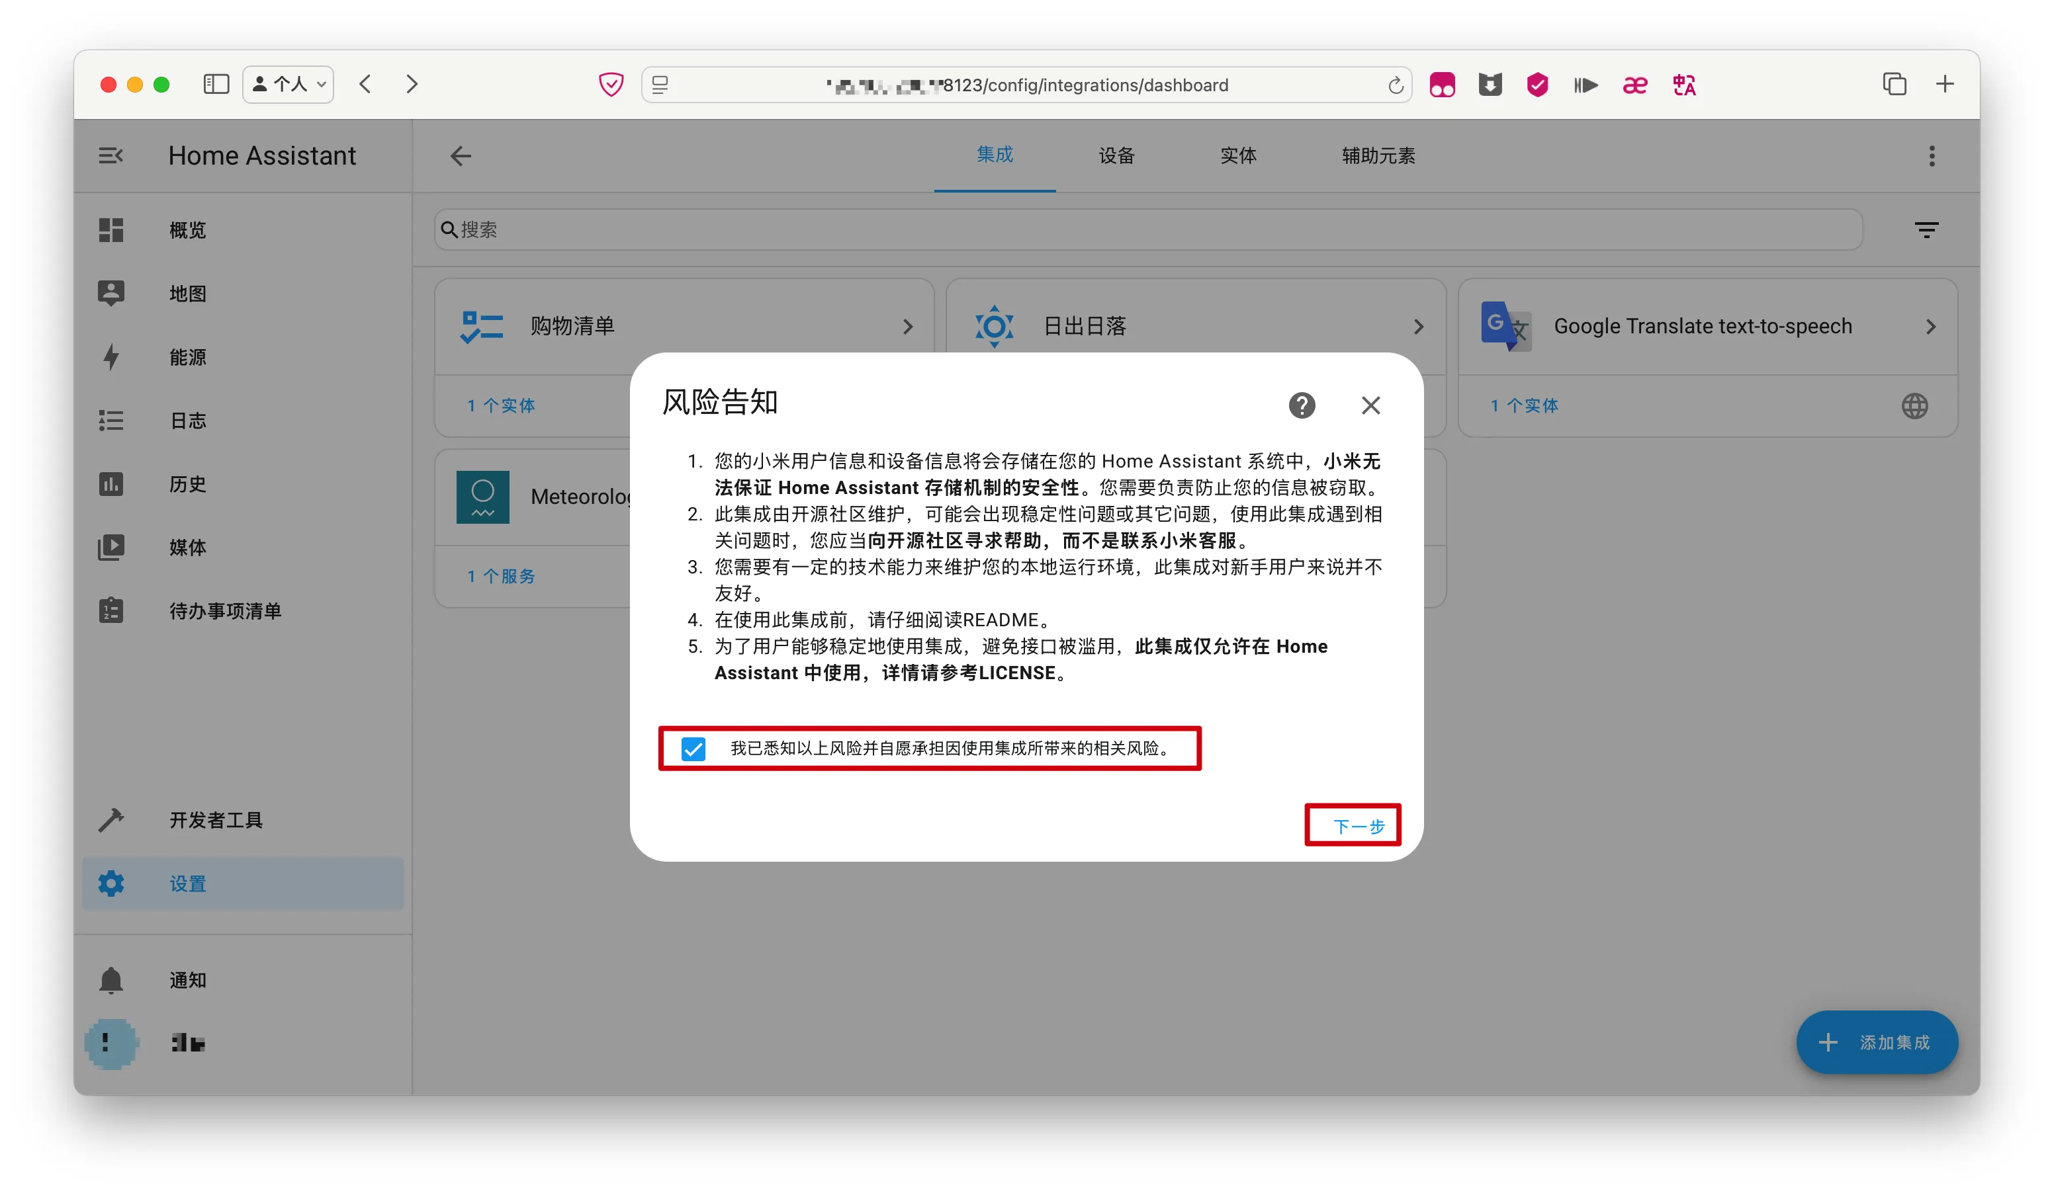The image size is (2054, 1193).
Task: Open a new browser tab
Action: 1945,84
